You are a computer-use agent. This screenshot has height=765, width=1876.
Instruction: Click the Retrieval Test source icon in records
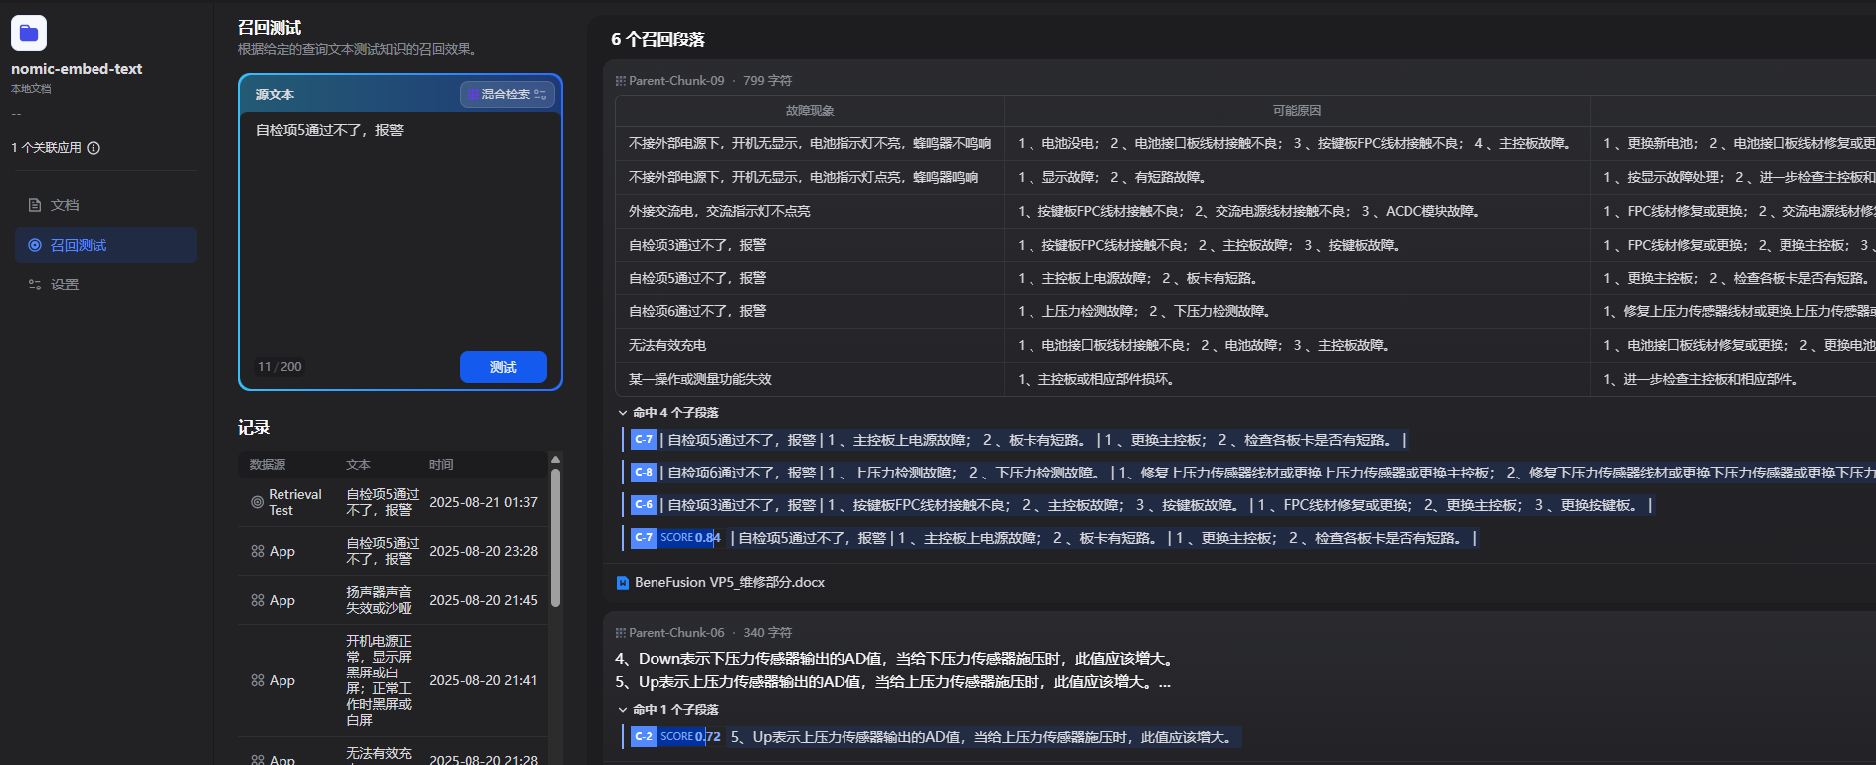[x=258, y=502]
